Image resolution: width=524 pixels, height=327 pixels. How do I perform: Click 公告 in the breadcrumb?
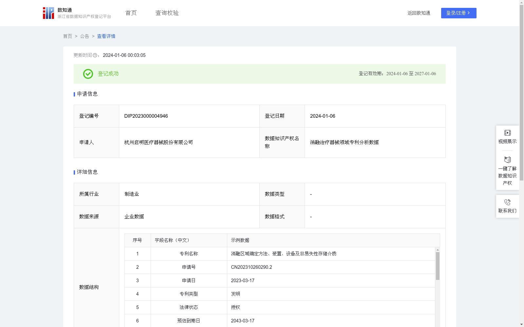click(x=84, y=36)
